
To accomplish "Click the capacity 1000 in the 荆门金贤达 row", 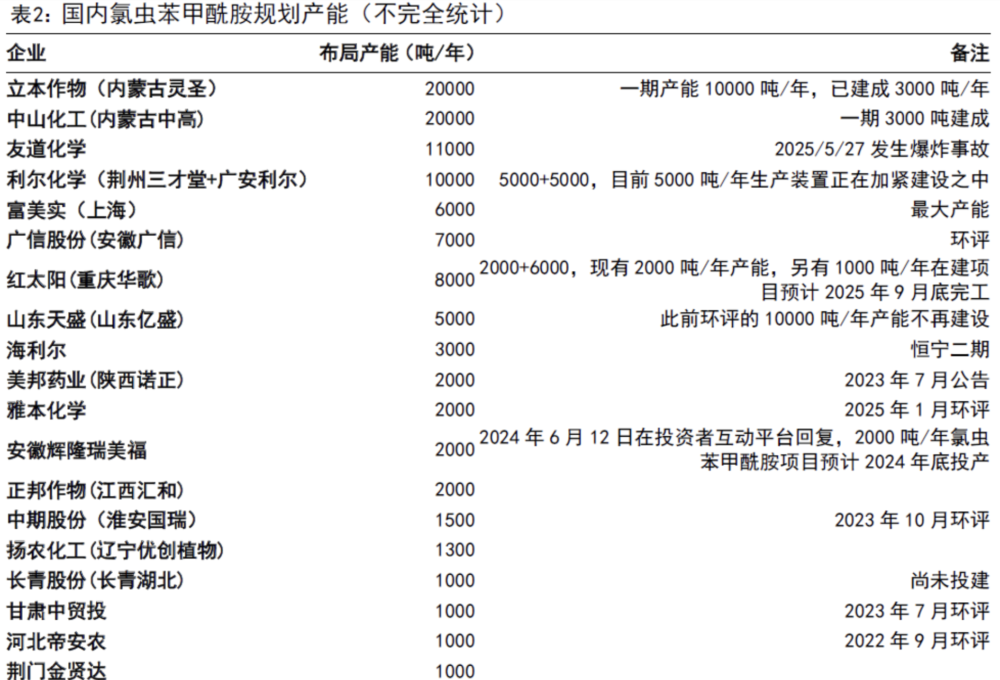I will coord(454,671).
